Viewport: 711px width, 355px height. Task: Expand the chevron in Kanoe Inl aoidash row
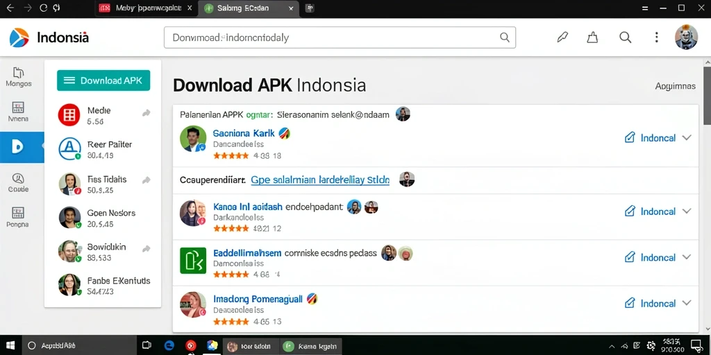coord(687,211)
